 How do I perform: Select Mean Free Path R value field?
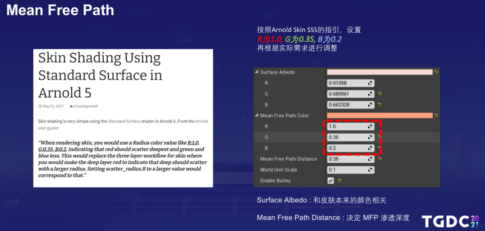(351, 126)
